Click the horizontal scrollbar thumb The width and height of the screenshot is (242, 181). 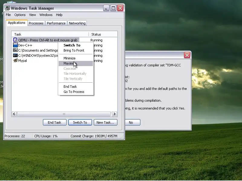coord(64,114)
